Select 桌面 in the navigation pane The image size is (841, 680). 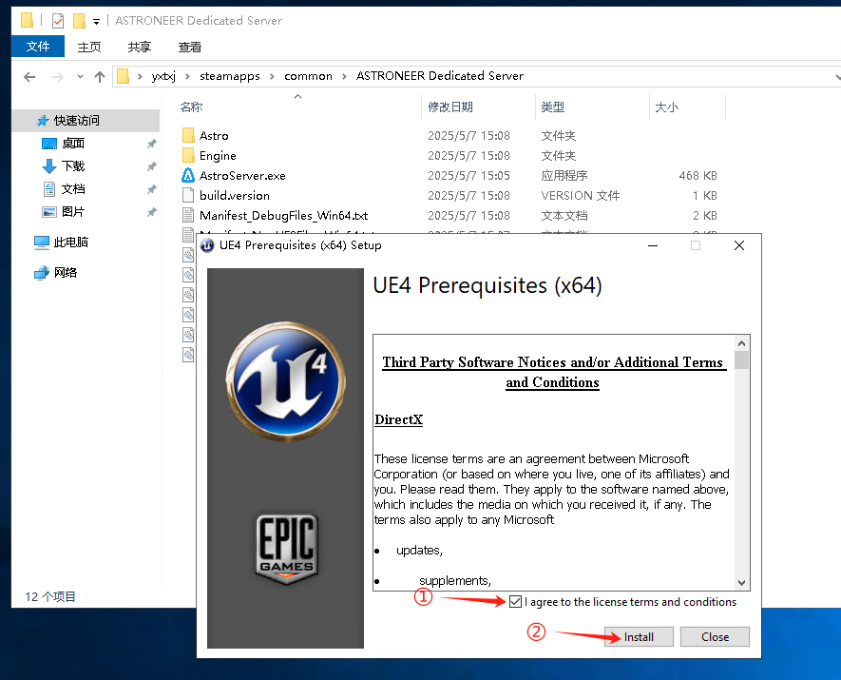tap(73, 144)
